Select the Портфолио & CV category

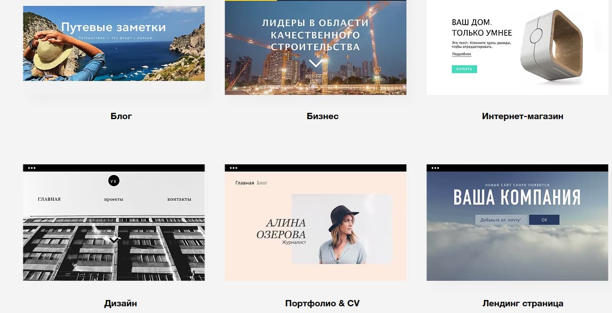coord(322,304)
